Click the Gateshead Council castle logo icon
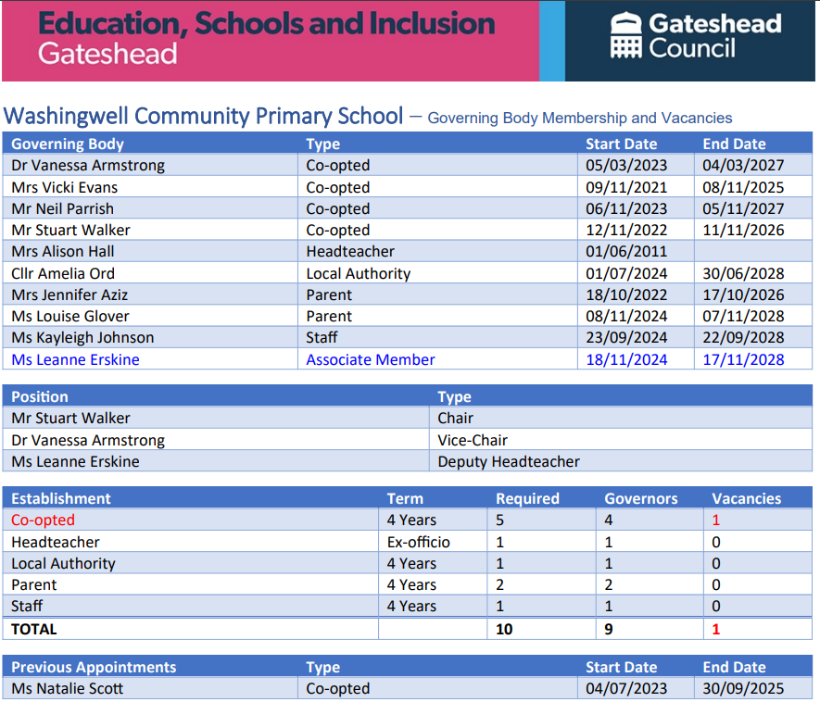Viewport: 820px width, 702px height. tap(625, 37)
